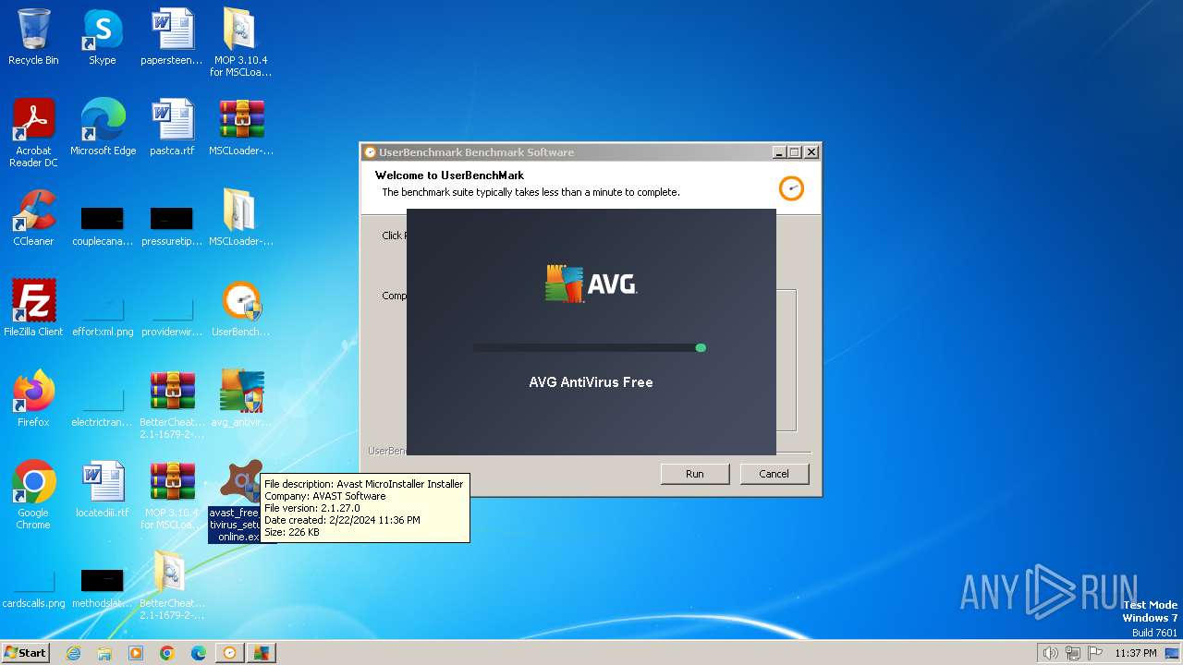This screenshot has width=1183, height=665.
Task: Click the 'Welcome to UserBenchMark' heading
Action: click(x=449, y=175)
